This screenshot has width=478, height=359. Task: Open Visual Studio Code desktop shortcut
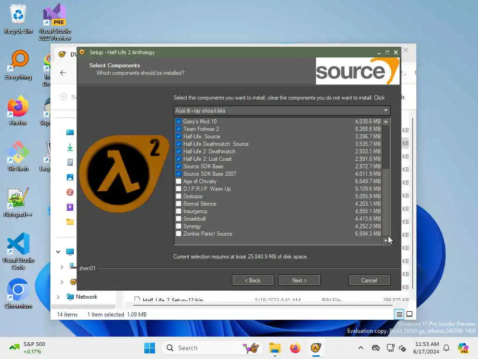pyautogui.click(x=18, y=251)
